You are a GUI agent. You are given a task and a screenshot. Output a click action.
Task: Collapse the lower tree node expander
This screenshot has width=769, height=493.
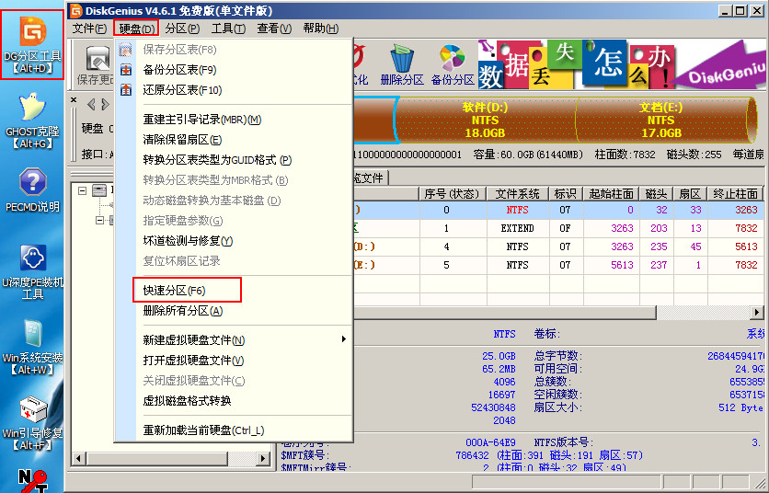click(x=99, y=220)
